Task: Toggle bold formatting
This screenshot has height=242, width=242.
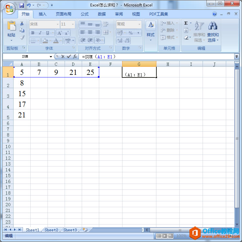Action: pos(33,33)
